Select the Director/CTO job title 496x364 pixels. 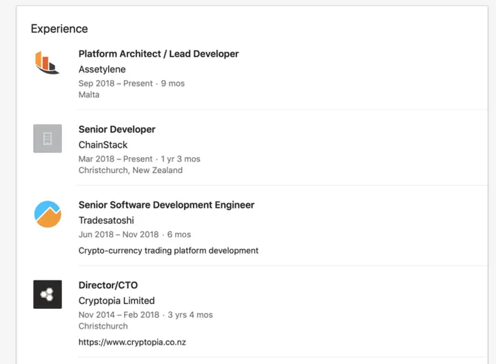click(108, 285)
